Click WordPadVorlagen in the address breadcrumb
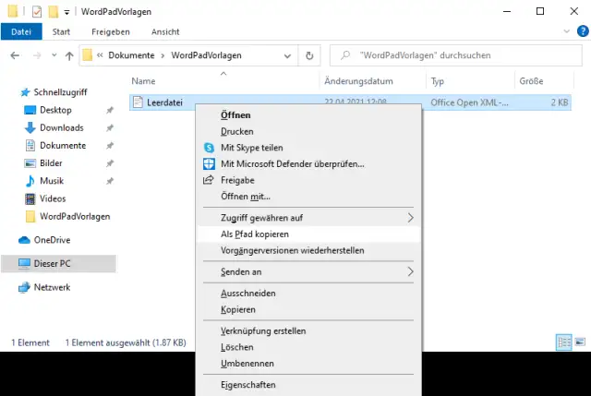This screenshot has width=591, height=396. (x=206, y=55)
